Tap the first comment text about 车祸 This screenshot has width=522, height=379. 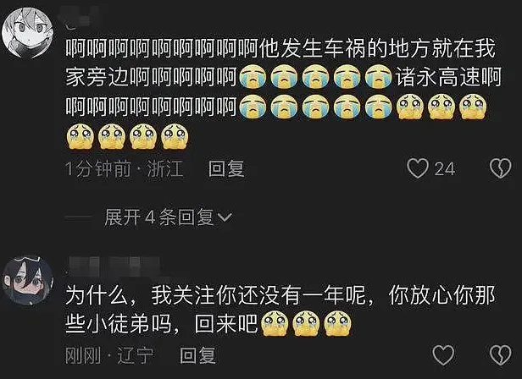(x=283, y=91)
